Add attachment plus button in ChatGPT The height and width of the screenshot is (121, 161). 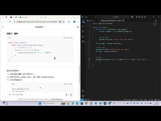pyautogui.click(x=10, y=95)
